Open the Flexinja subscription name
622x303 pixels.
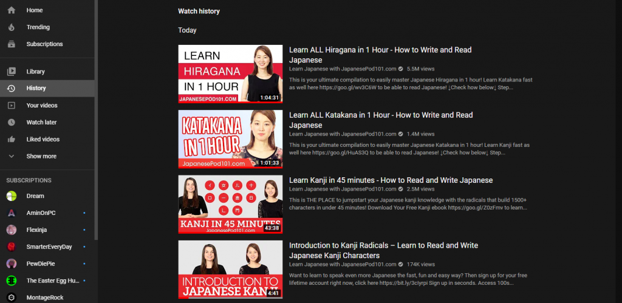[x=37, y=230]
